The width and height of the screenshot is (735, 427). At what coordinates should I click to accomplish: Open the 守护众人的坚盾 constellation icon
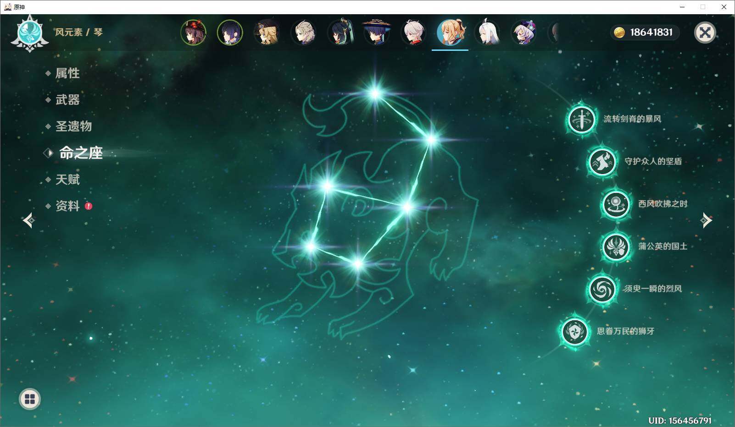(602, 161)
